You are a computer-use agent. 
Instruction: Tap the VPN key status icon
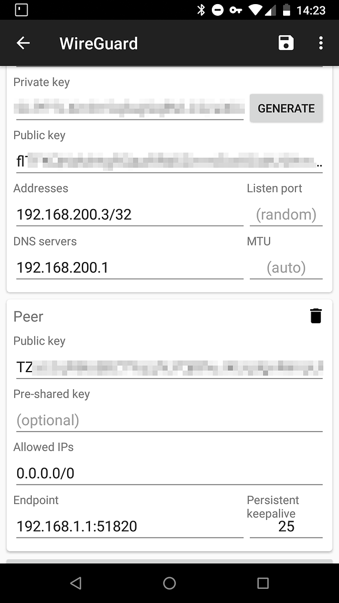[235, 10]
